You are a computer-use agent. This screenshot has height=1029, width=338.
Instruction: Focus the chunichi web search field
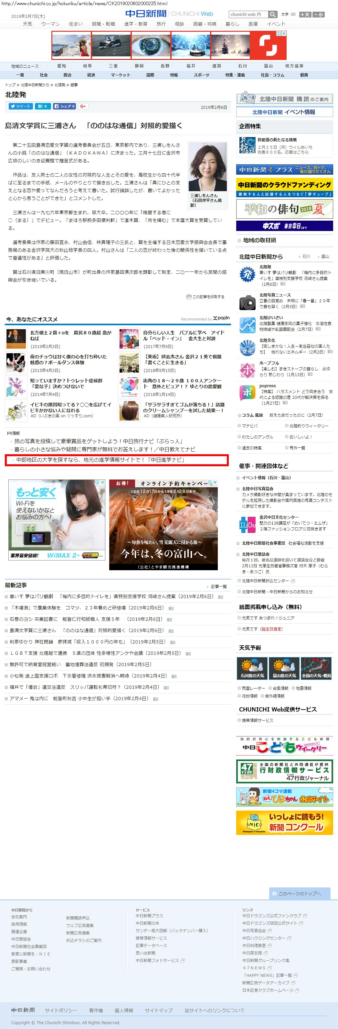[x=249, y=14]
